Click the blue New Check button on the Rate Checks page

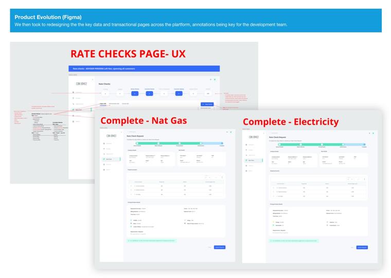click(207, 105)
